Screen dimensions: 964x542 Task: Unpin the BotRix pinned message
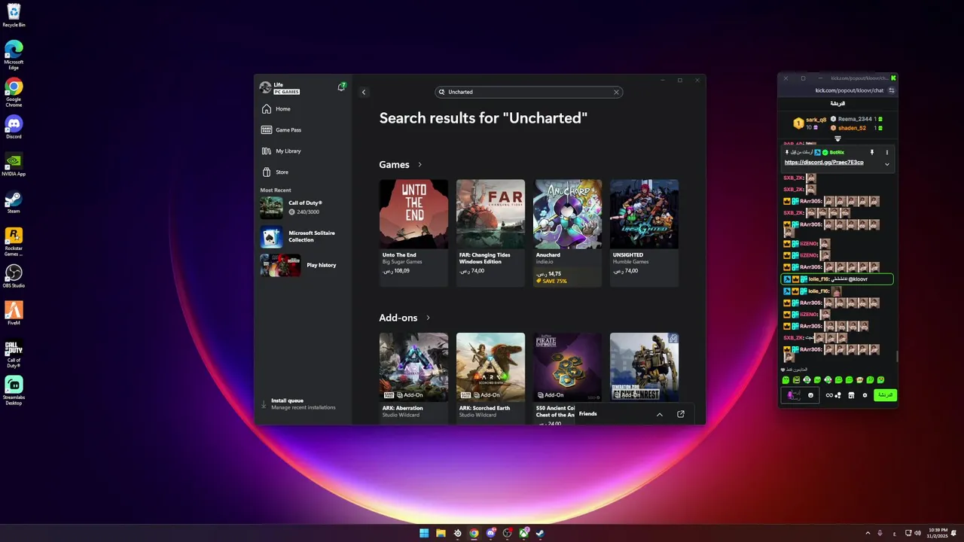pyautogui.click(x=872, y=153)
